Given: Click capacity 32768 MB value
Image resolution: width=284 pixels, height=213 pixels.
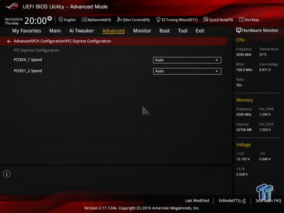Looking at the screenshot, I should point(244,130).
